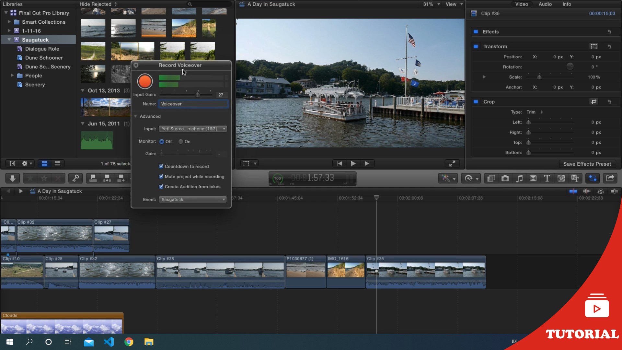Viewport: 622px width, 350px height.
Task: Switch to the Audio inspector tab
Action: click(x=545, y=4)
